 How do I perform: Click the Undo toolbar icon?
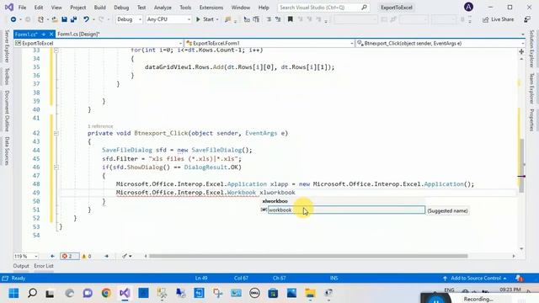(86, 19)
